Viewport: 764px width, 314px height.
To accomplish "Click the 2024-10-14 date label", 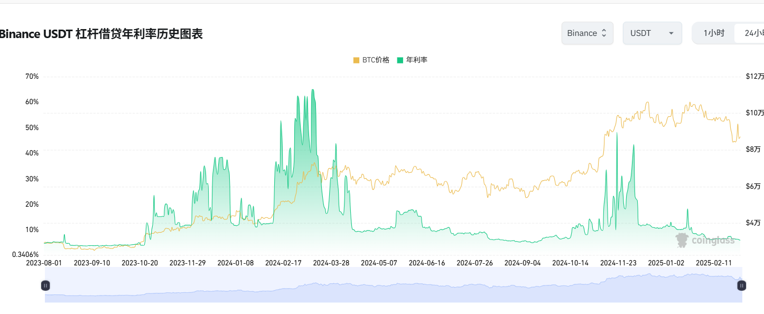I will [570, 263].
